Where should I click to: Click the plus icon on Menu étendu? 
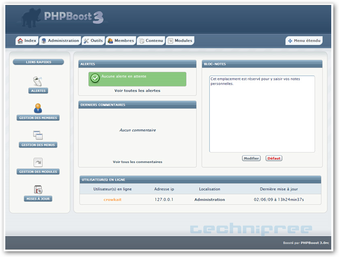(290, 41)
